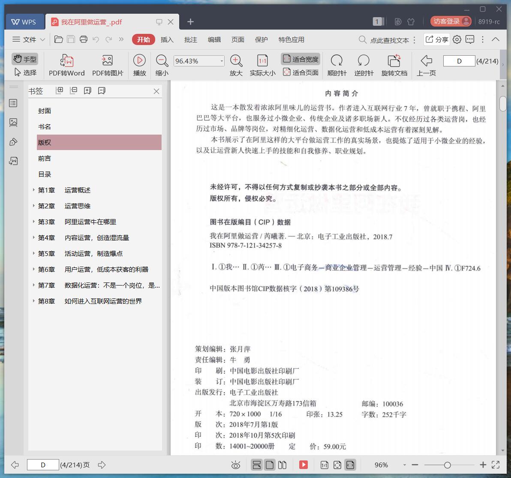Start the 播放 slideshow playback
The image size is (511, 478).
pyautogui.click(x=139, y=60)
